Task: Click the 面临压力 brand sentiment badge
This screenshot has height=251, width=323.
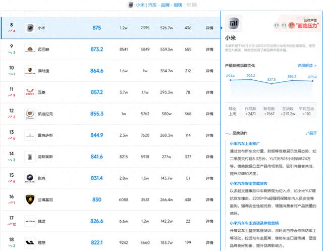Action: (x=306, y=25)
